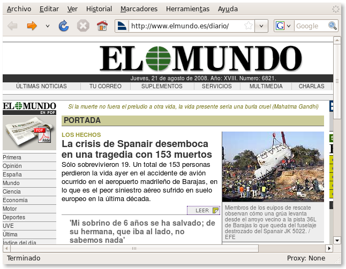The width and height of the screenshot is (346, 269).
Task: Bookmark page with the star icon
Action: (248, 26)
